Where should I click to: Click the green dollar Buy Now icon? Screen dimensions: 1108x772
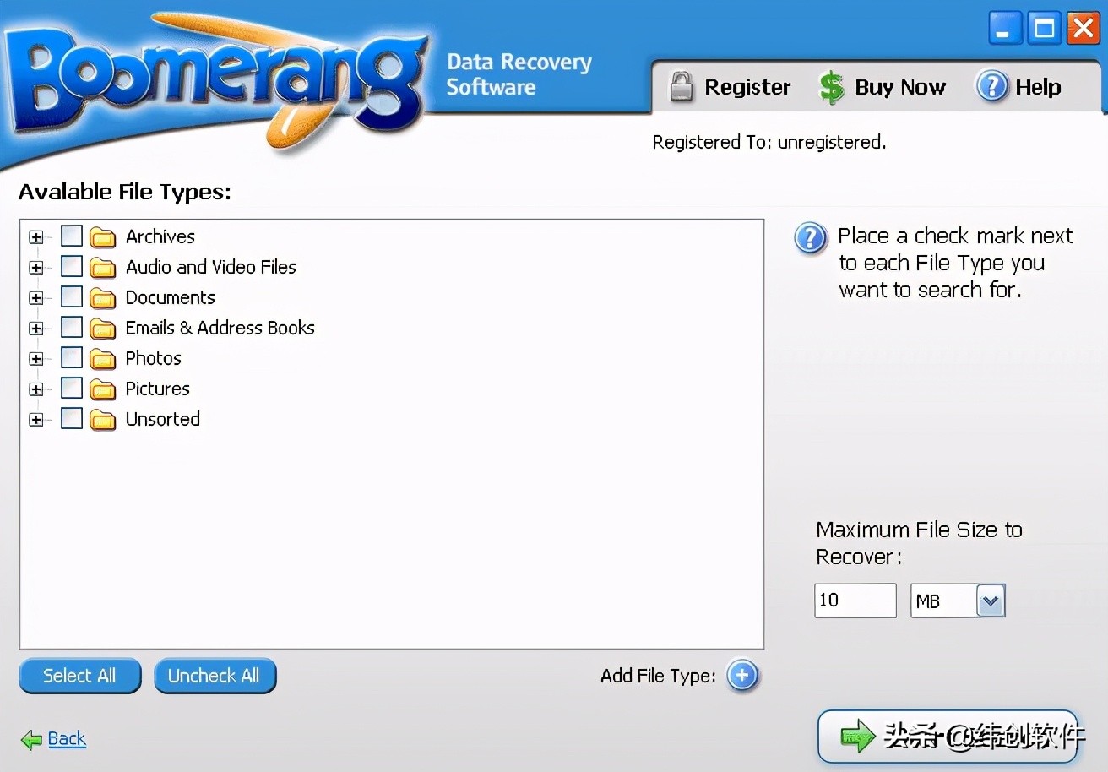click(832, 87)
